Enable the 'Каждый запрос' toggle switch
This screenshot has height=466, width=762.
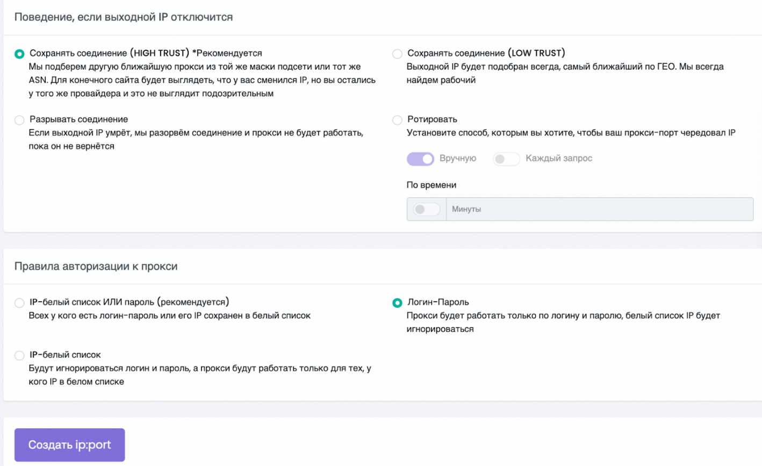[x=506, y=159]
